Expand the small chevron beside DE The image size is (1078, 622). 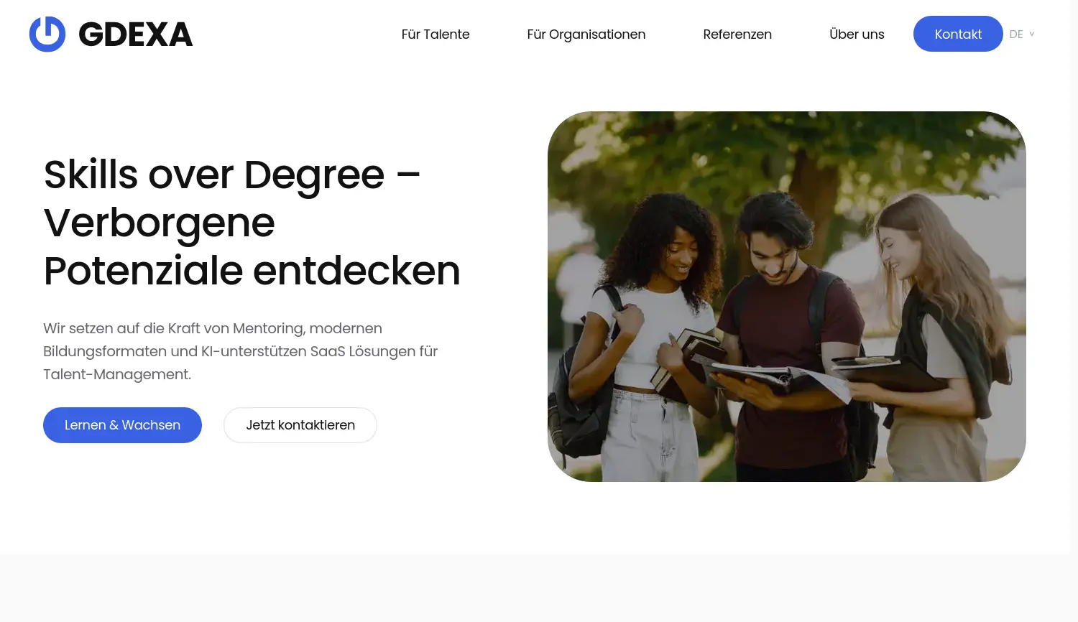click(1032, 34)
